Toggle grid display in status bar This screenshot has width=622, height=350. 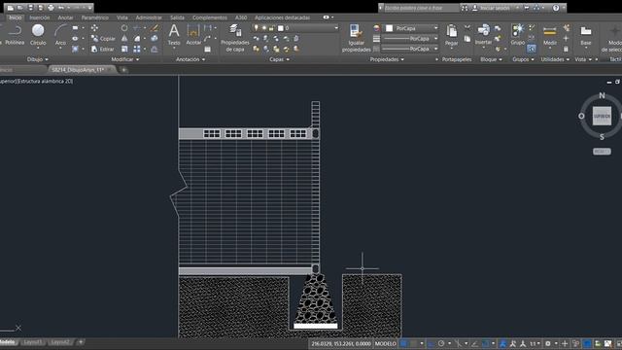coord(404,343)
